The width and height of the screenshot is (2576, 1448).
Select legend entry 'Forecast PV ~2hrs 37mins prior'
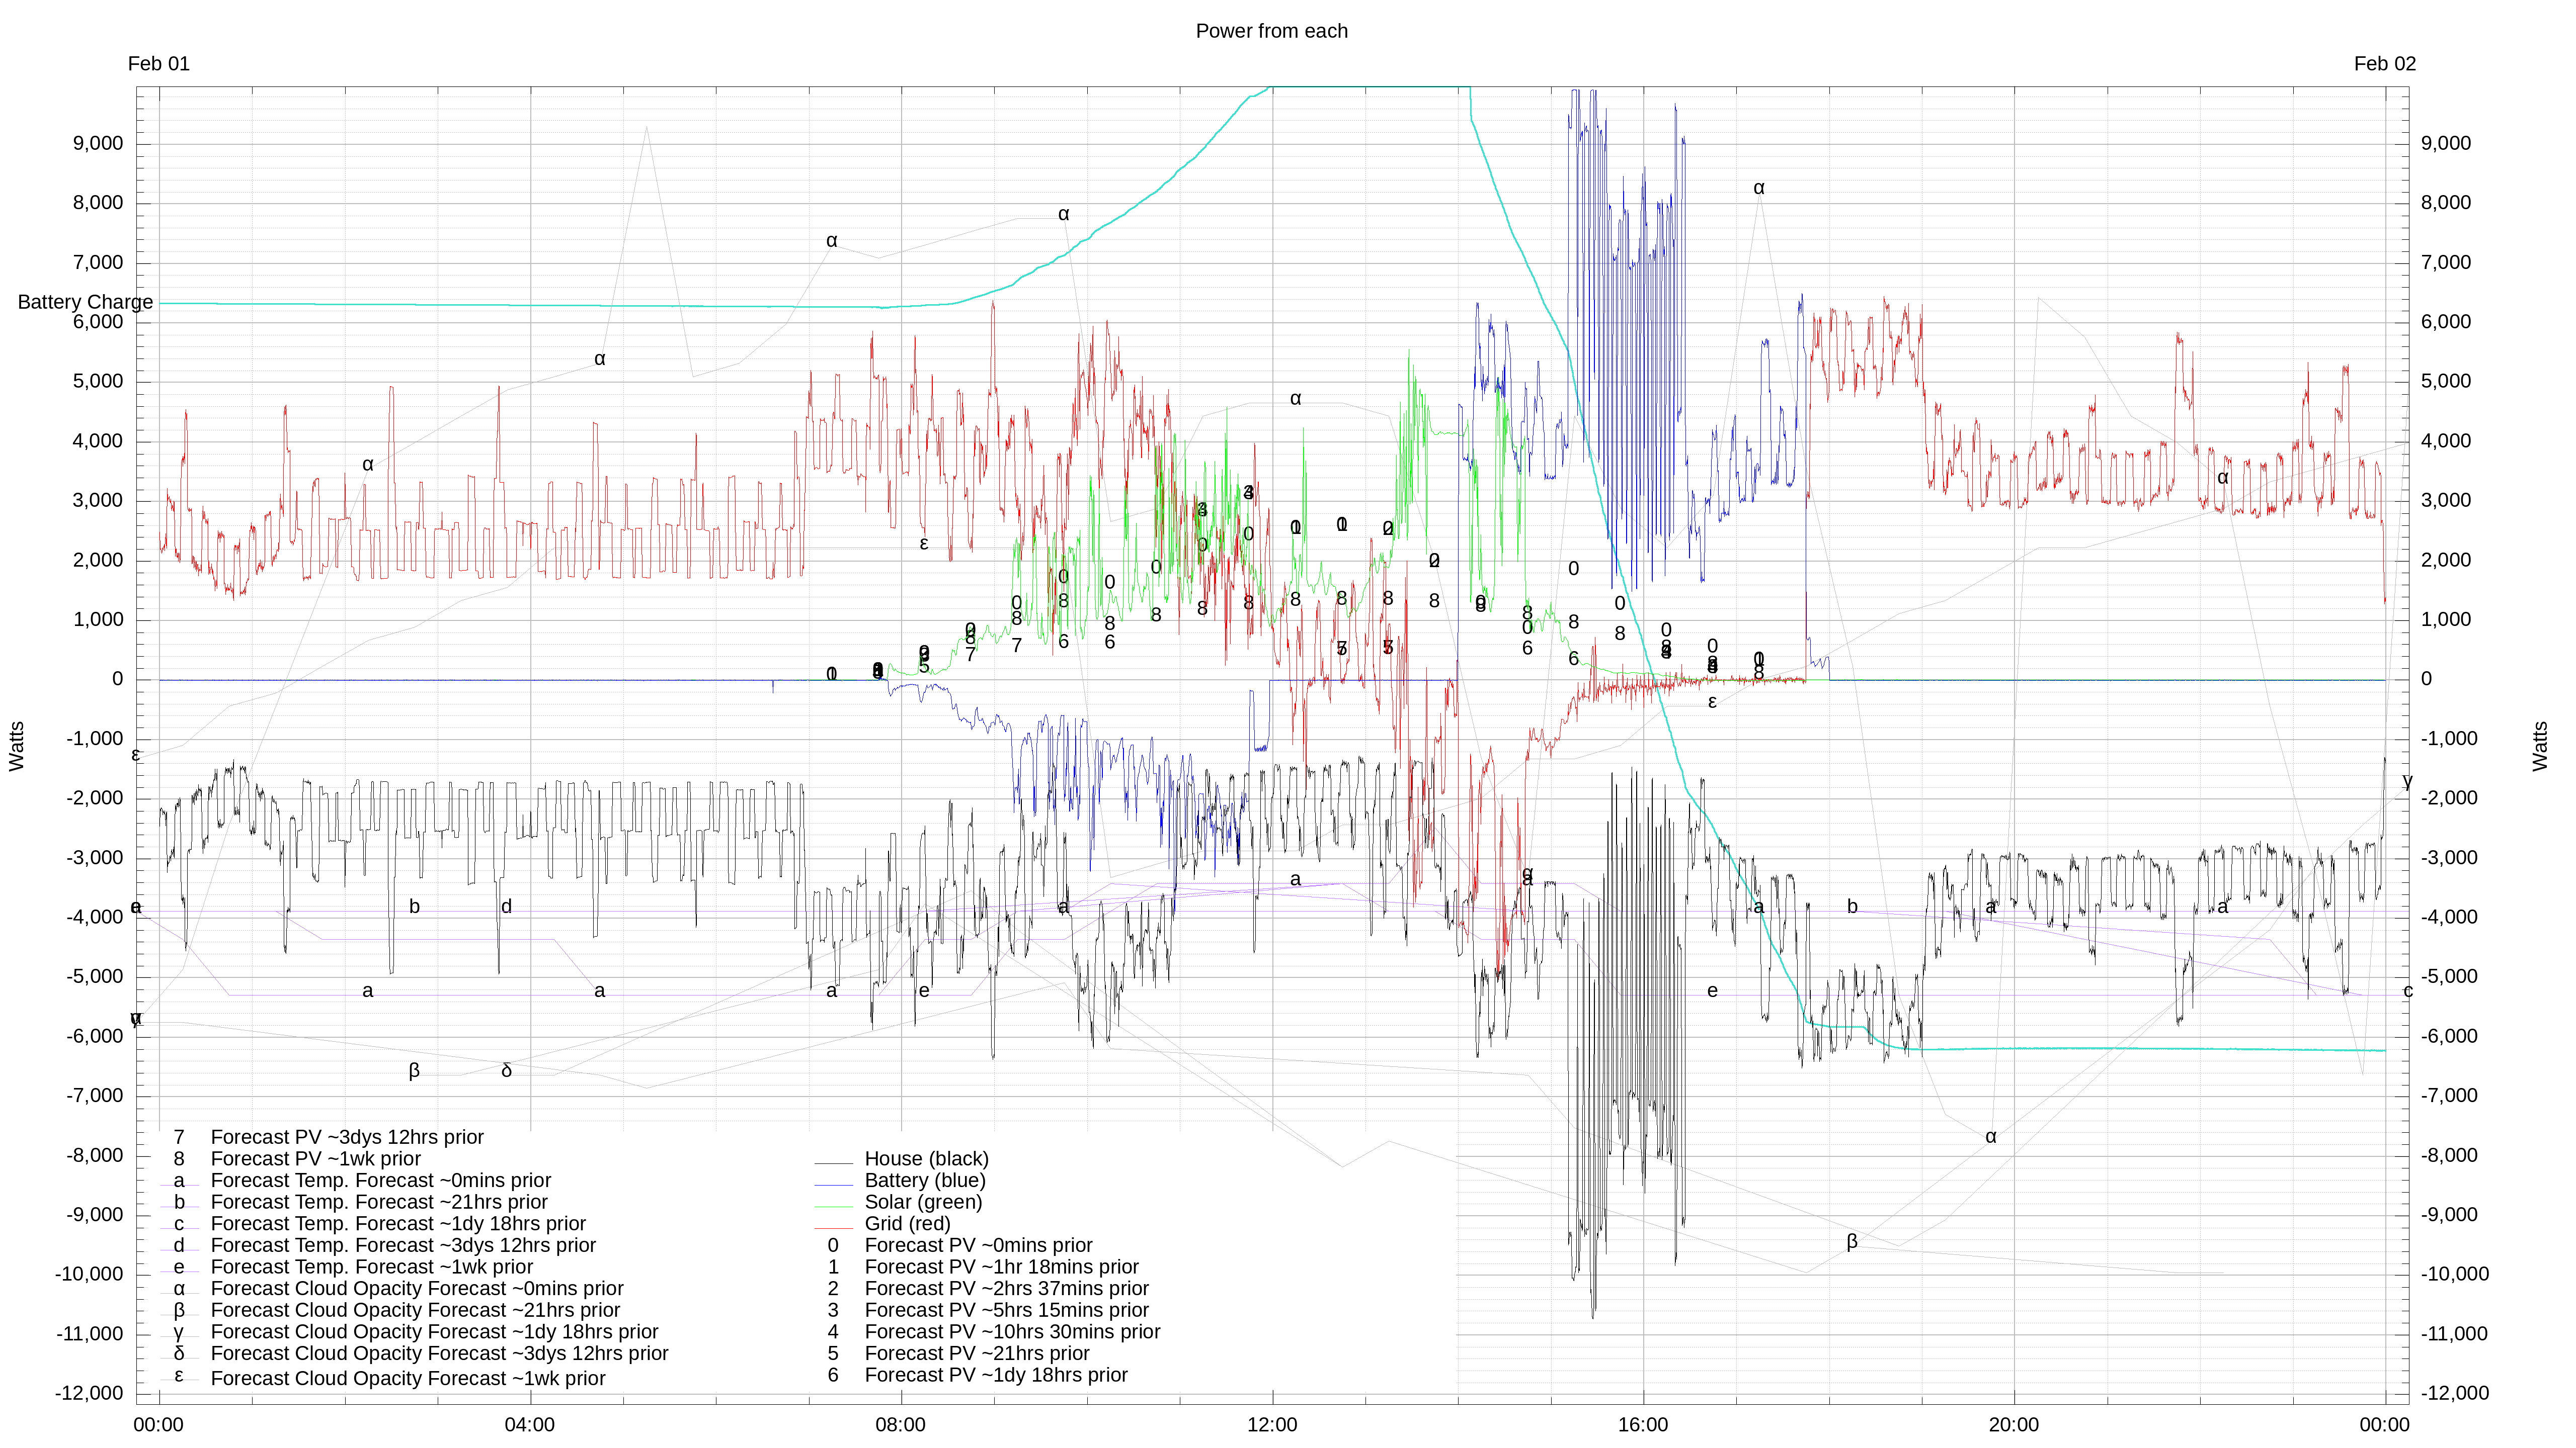pos(1006,1289)
